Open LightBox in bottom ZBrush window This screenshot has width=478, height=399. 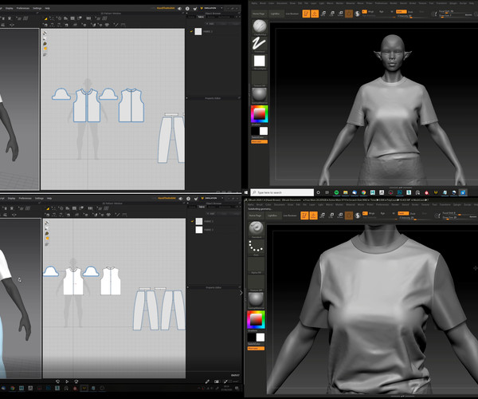272,215
